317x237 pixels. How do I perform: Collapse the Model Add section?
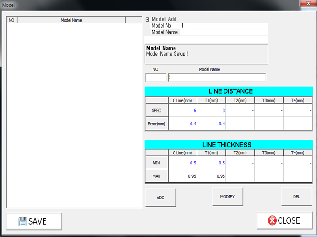[148, 20]
